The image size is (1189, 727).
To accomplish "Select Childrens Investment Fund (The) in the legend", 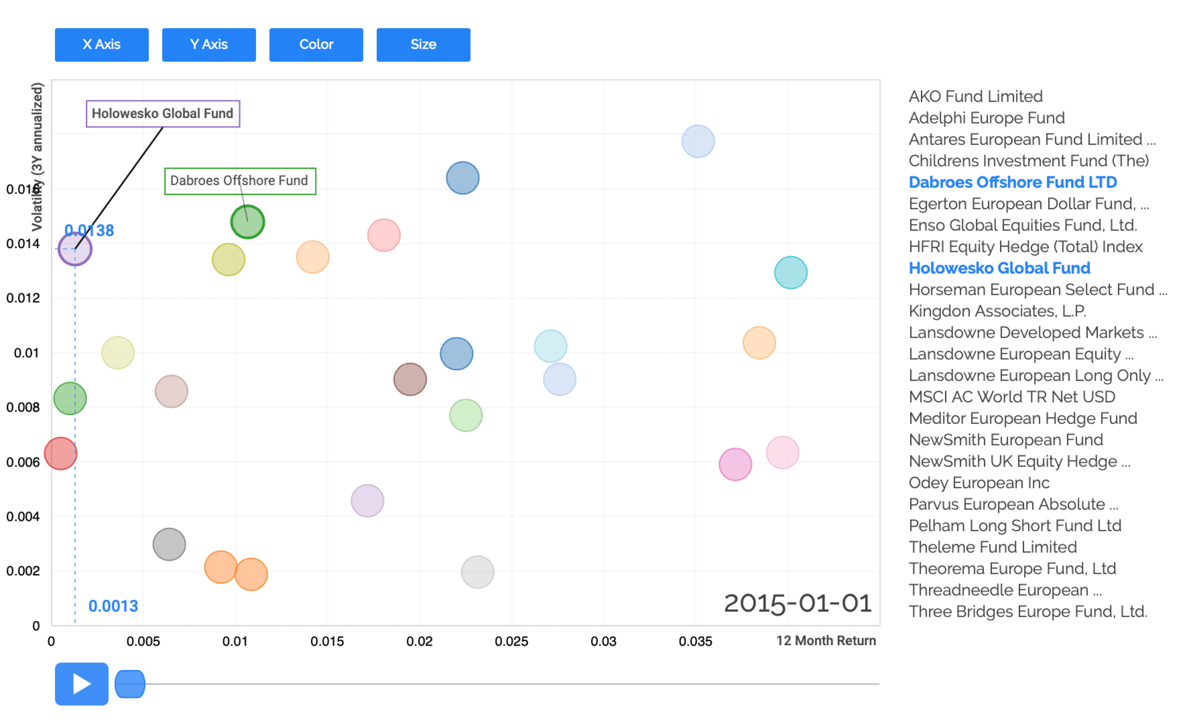I will (1028, 161).
